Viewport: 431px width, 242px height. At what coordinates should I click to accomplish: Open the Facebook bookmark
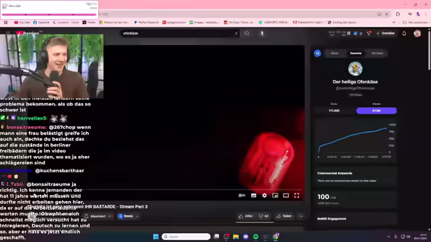(x=41, y=22)
